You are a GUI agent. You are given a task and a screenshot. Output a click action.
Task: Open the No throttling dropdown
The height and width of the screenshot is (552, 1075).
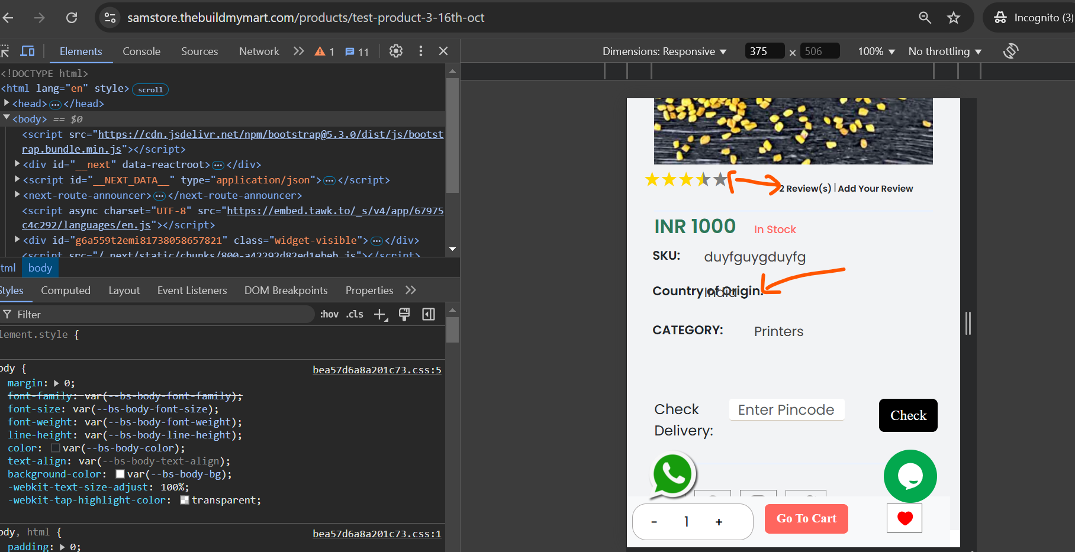945,51
